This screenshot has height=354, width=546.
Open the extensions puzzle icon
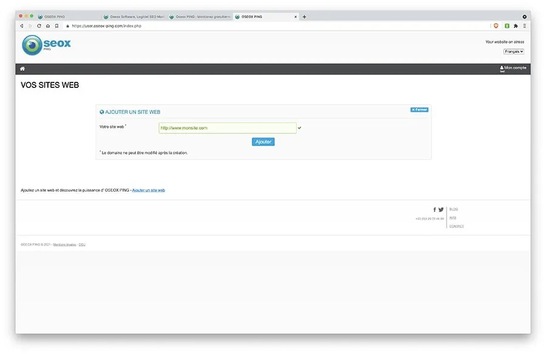click(x=516, y=25)
